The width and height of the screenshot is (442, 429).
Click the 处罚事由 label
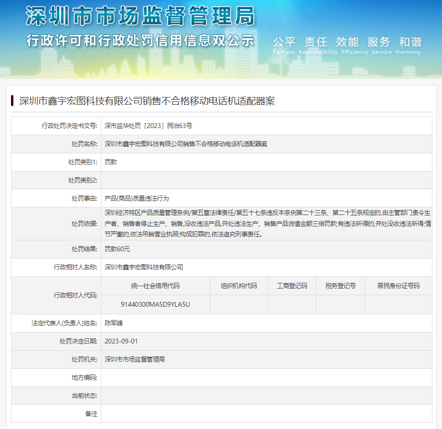click(x=84, y=198)
